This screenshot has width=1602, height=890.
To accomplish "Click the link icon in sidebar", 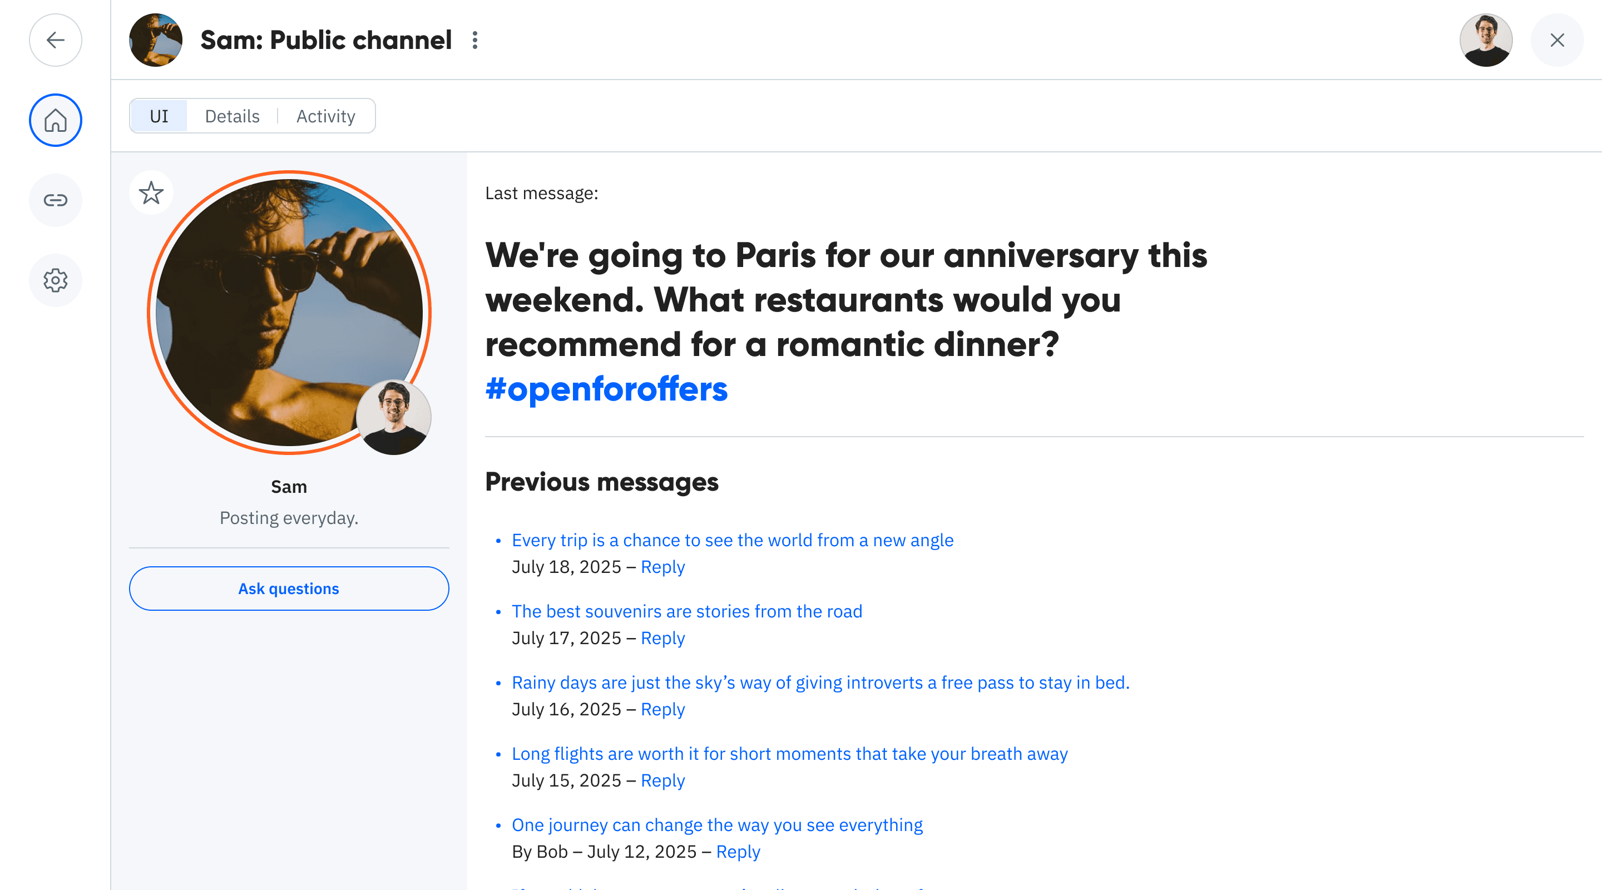I will point(56,200).
